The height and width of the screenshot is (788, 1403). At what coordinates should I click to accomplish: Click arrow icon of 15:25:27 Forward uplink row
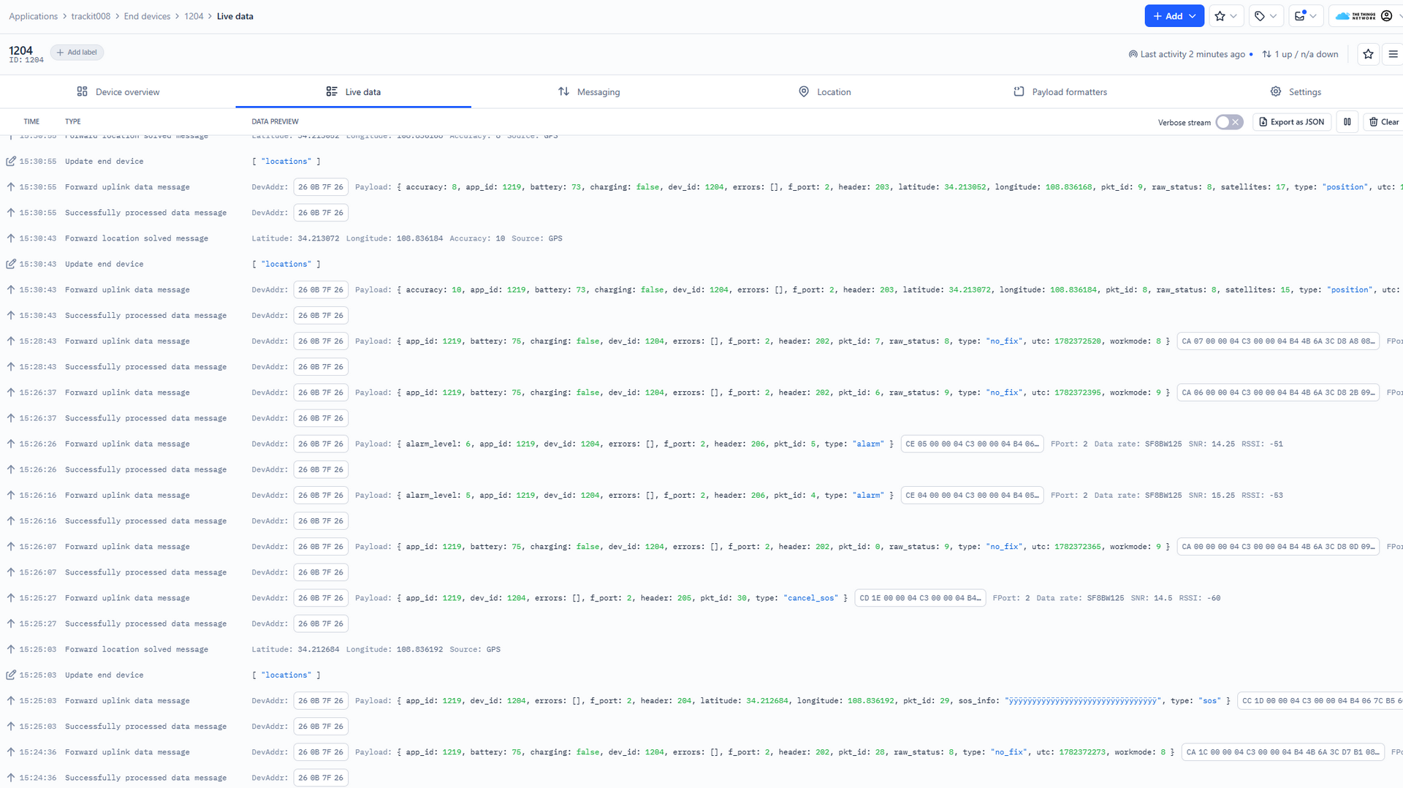click(x=11, y=598)
